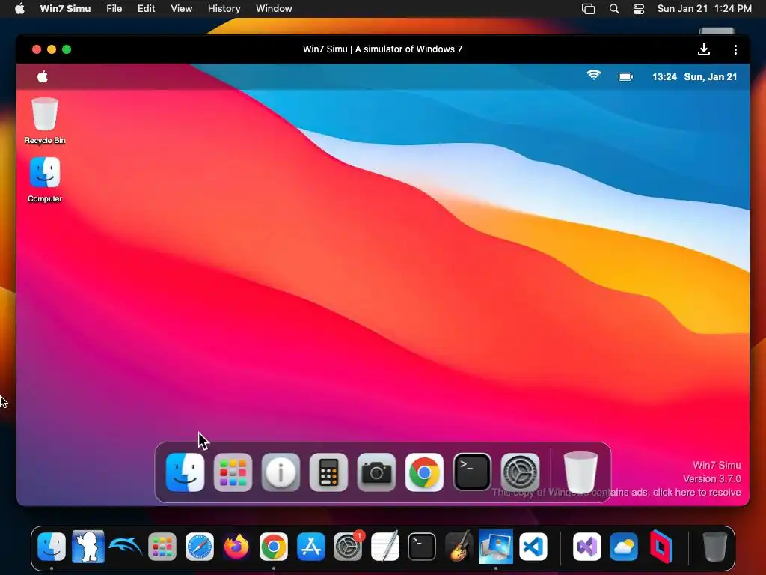
Task: Check the simulated Wi-Fi status icon
Action: tap(593, 76)
